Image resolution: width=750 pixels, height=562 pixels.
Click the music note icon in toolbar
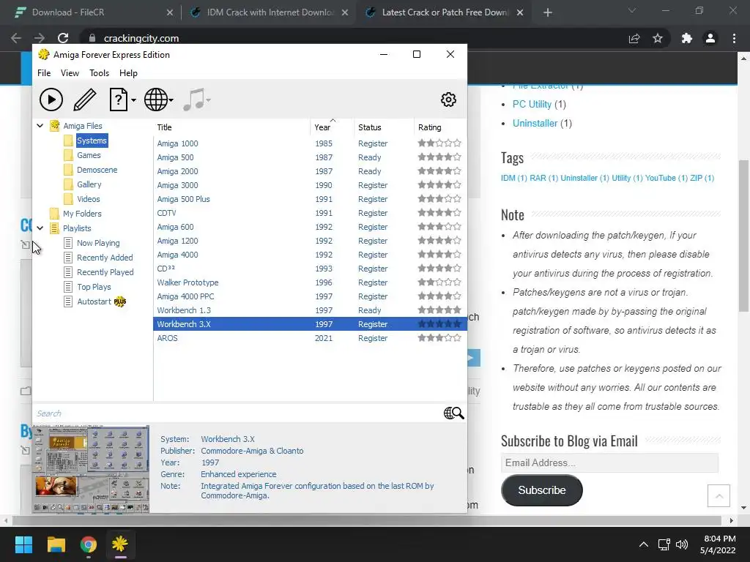pyautogui.click(x=193, y=100)
